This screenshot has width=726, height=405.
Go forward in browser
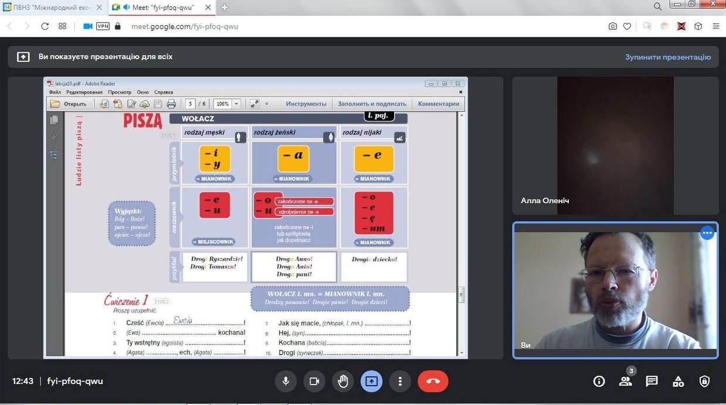(27, 26)
